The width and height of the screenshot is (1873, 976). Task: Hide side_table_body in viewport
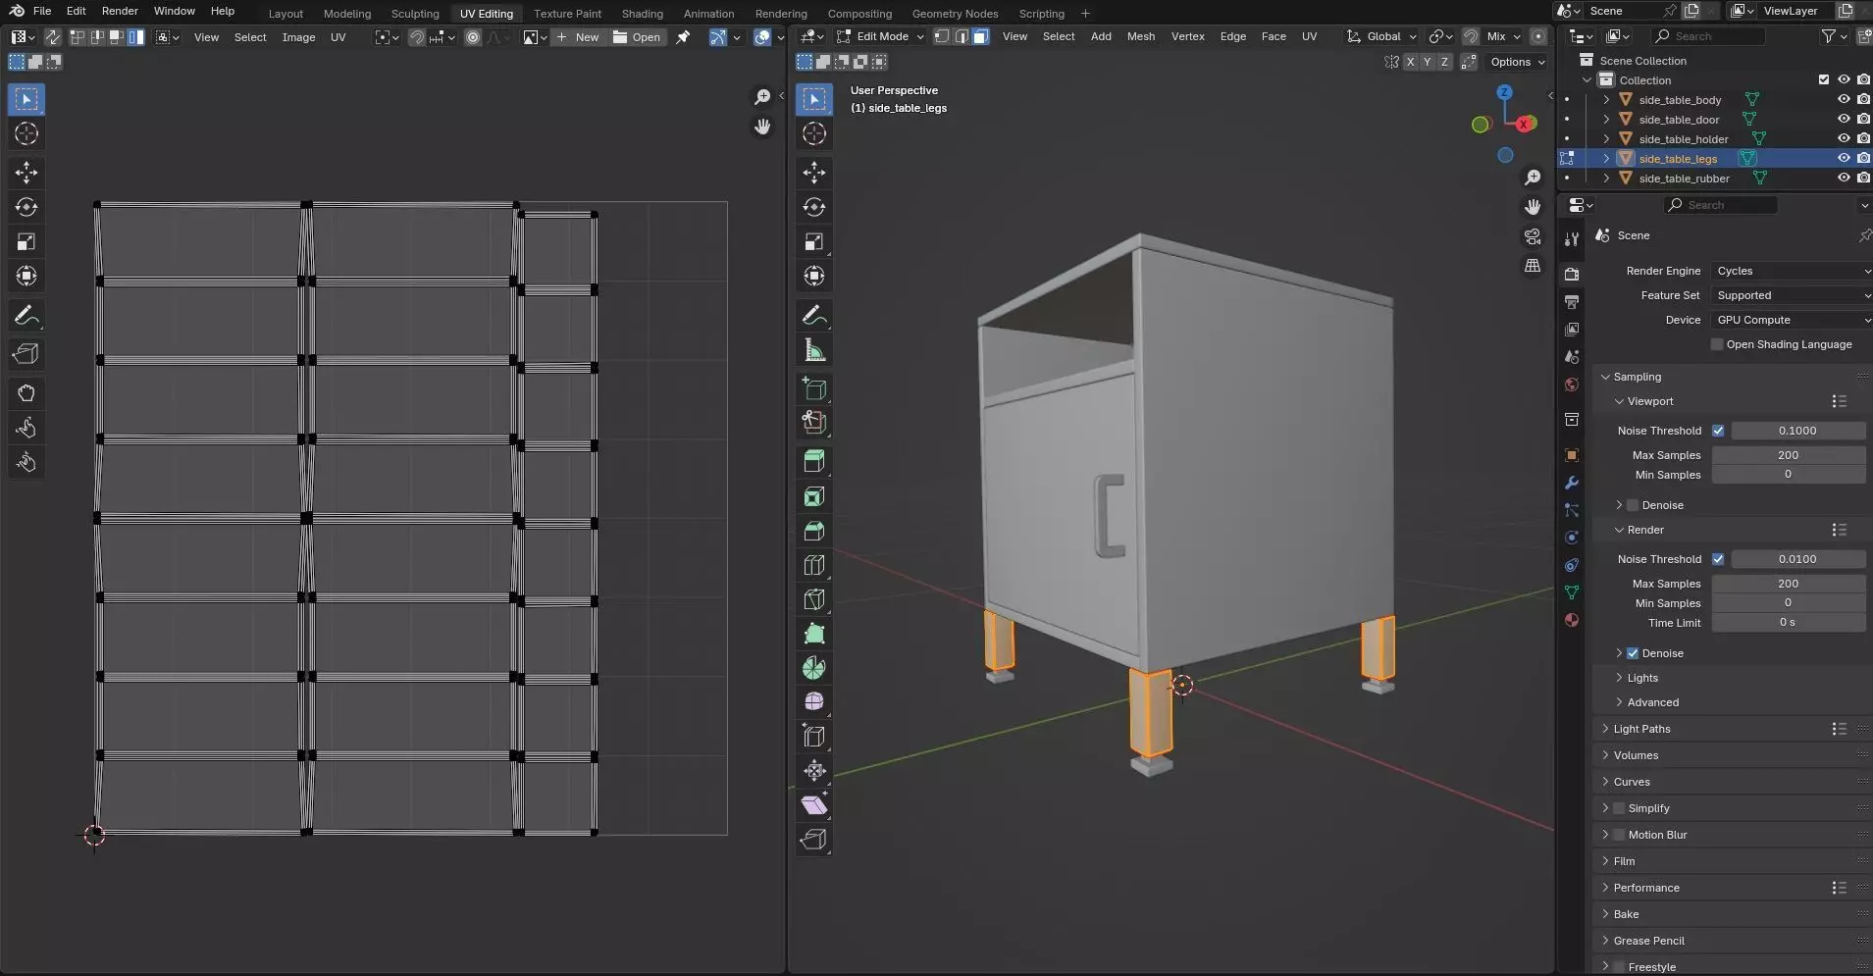(1844, 100)
